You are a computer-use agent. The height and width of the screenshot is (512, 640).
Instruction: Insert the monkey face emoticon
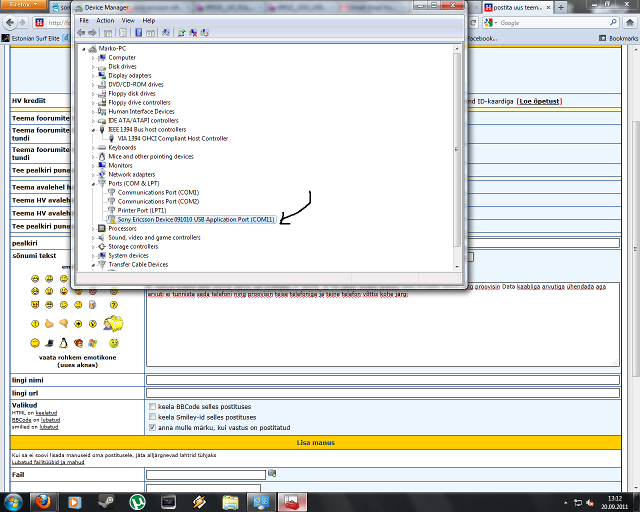click(78, 343)
